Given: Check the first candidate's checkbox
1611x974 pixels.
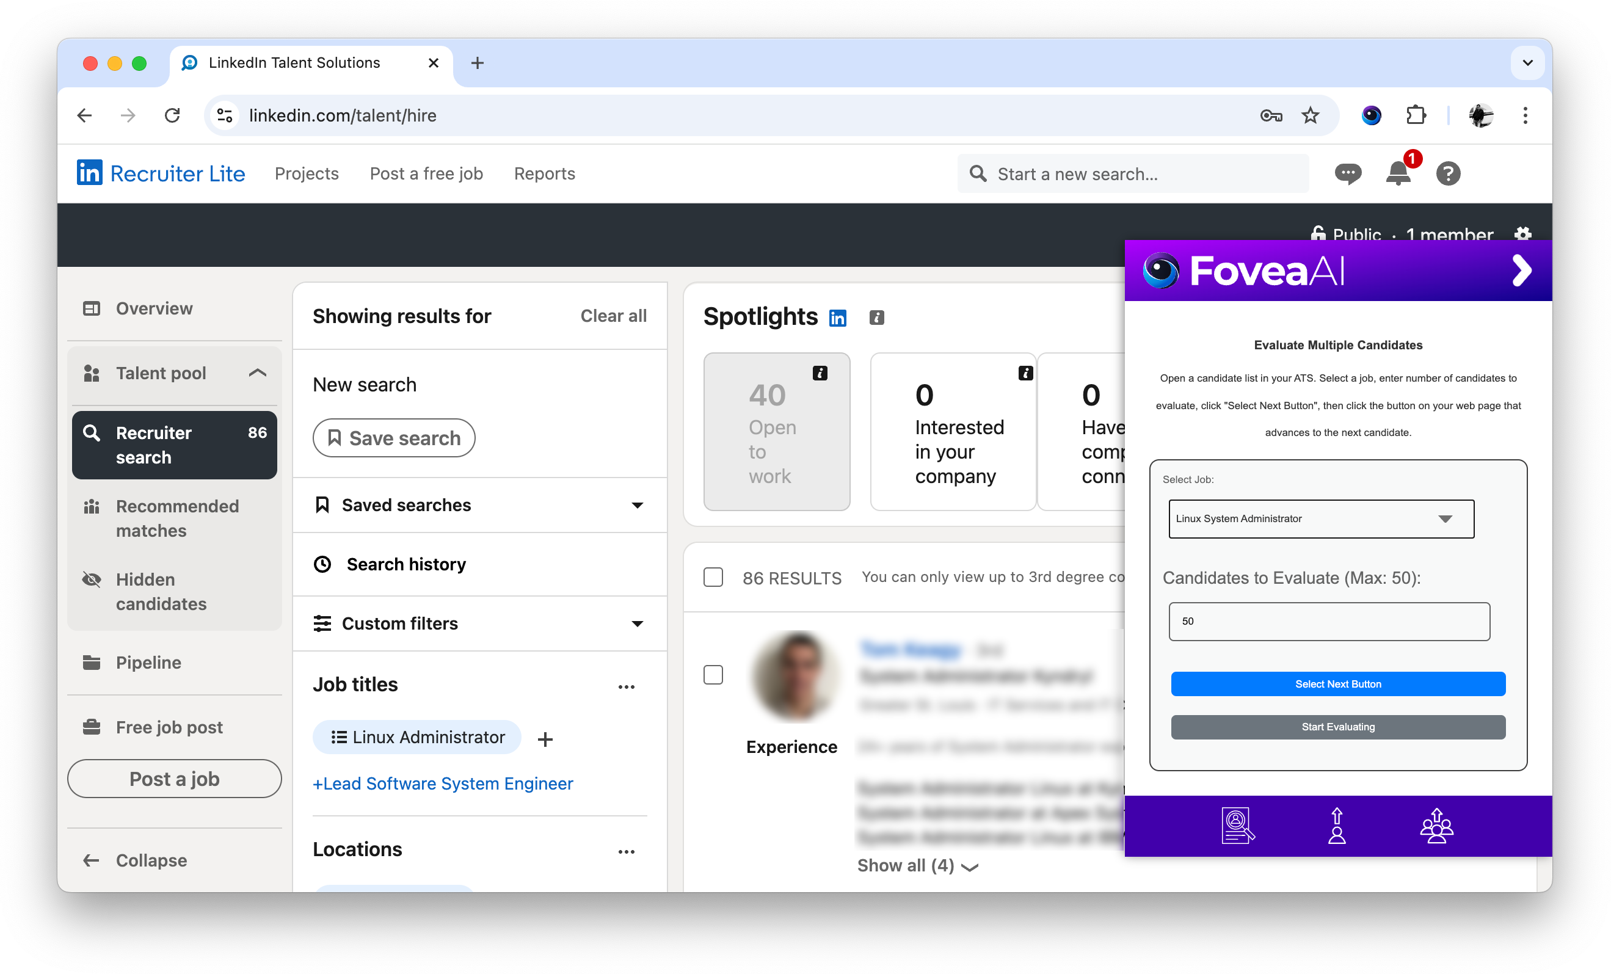Looking at the screenshot, I should [713, 674].
